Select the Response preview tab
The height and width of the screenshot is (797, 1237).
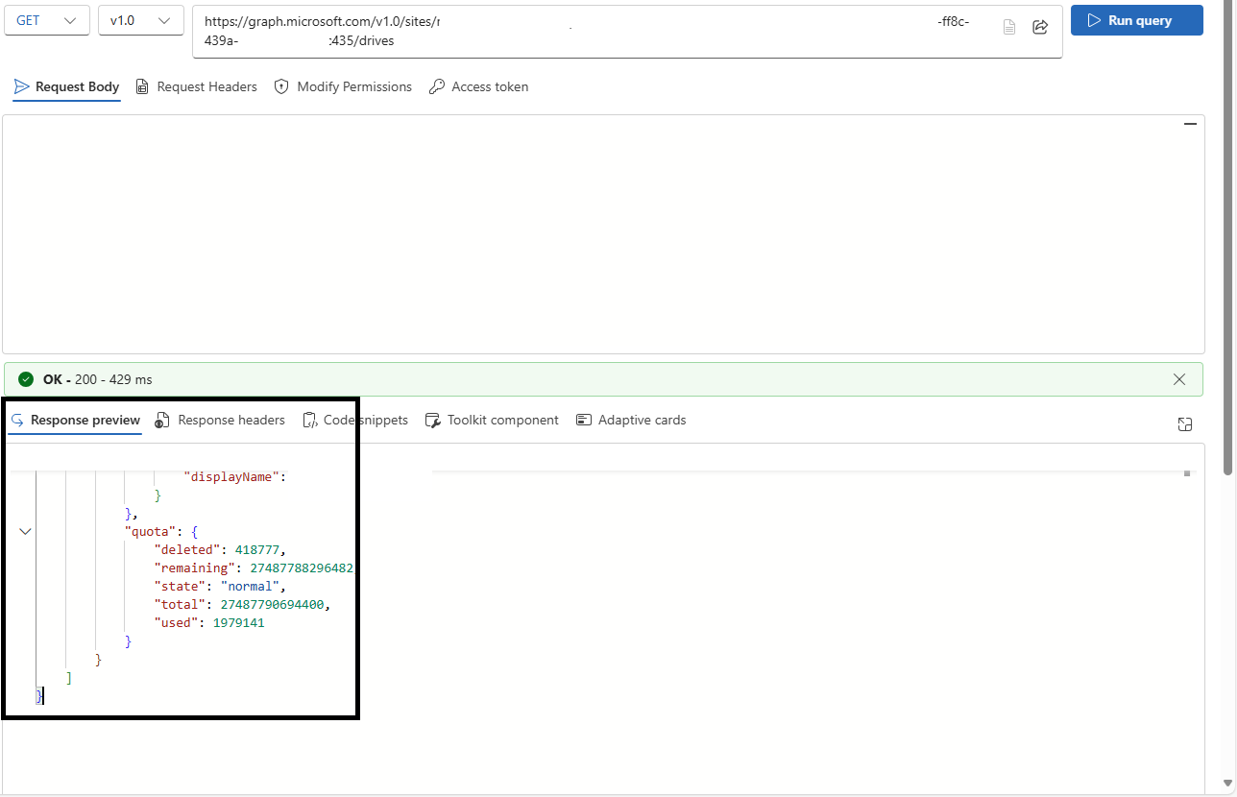(75, 420)
